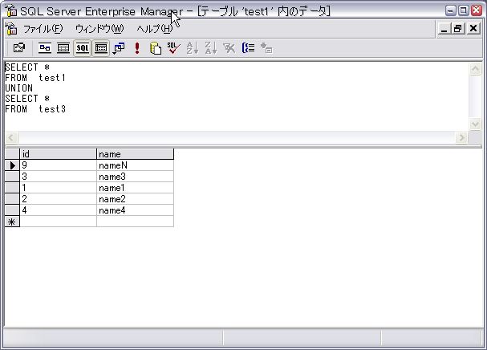This screenshot has height=350, width=487.
Task: Click the Verify SQL checkmark icon
Action: pyautogui.click(x=173, y=48)
